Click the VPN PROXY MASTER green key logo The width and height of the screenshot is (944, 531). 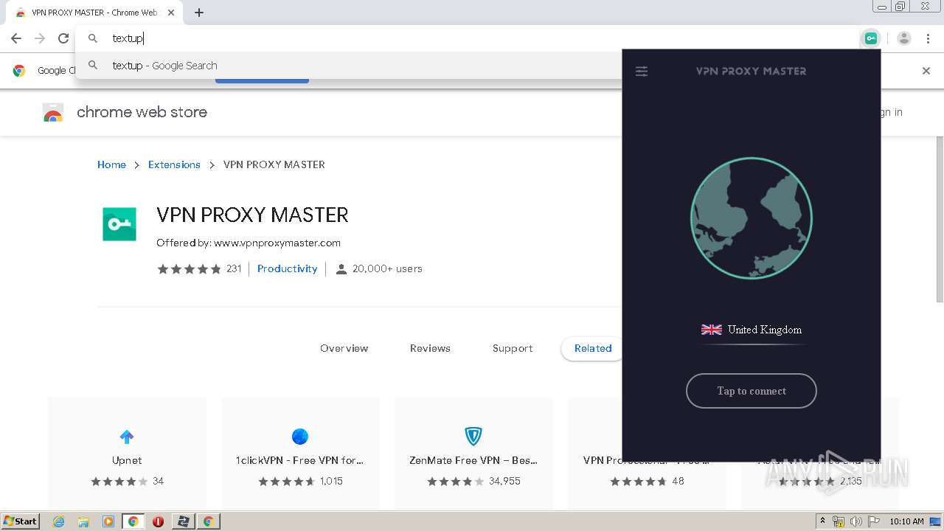(119, 224)
